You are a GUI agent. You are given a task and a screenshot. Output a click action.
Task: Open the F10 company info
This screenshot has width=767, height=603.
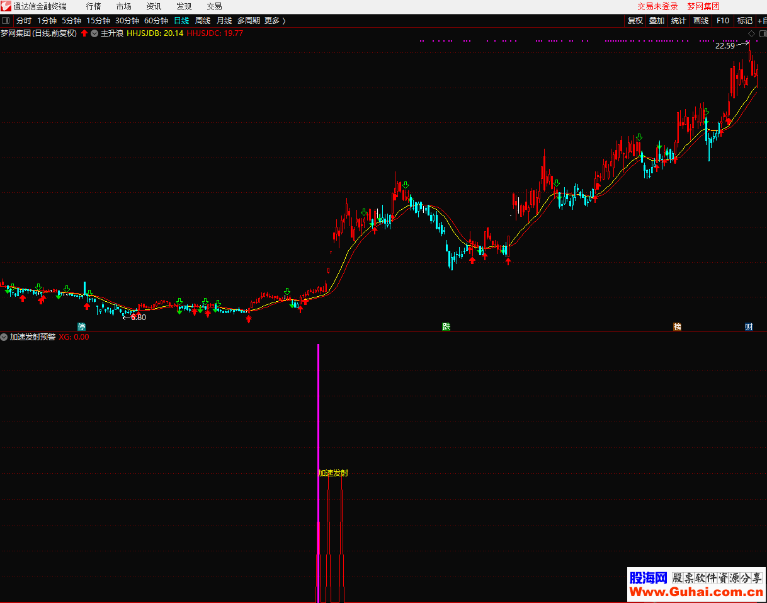[x=723, y=21]
